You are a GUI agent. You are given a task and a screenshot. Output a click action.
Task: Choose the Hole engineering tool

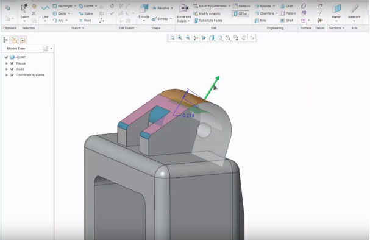tap(260, 21)
